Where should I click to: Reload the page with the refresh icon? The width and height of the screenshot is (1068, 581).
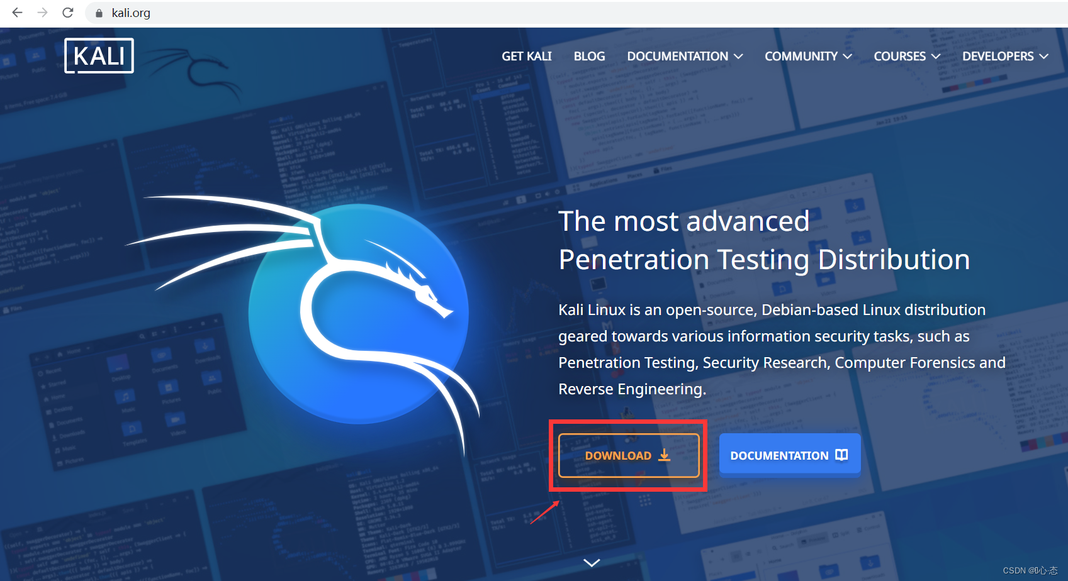(68, 13)
